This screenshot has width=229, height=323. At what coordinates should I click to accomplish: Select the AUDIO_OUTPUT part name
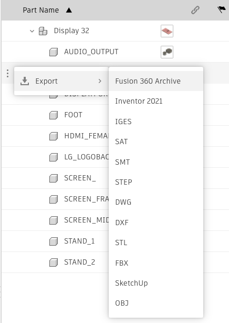pyautogui.click(x=91, y=52)
